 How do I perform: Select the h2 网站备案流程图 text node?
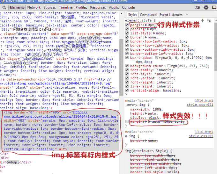click(32, 29)
